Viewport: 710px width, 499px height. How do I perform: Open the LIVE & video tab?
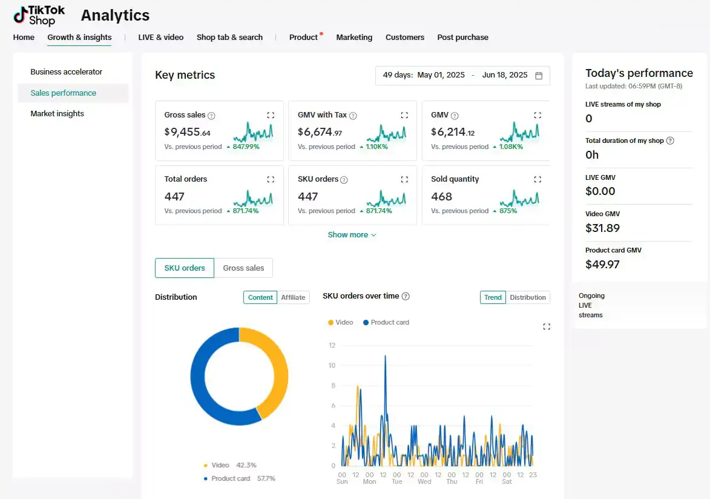[x=160, y=38]
